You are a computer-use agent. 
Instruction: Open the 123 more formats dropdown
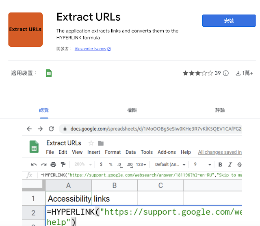point(141,164)
